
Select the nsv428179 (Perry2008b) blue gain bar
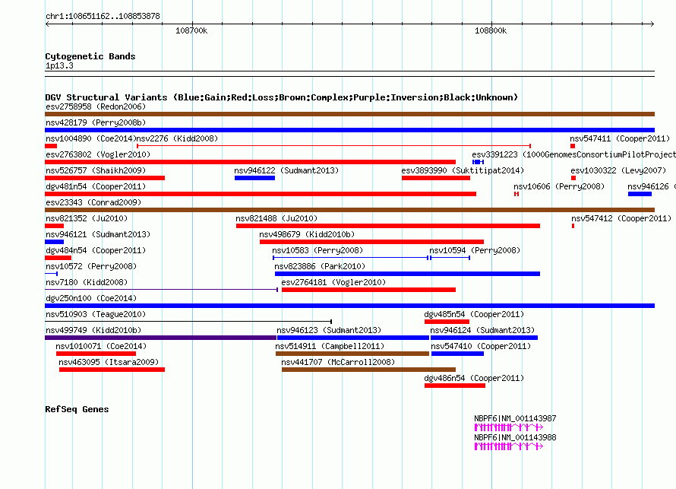pos(349,130)
